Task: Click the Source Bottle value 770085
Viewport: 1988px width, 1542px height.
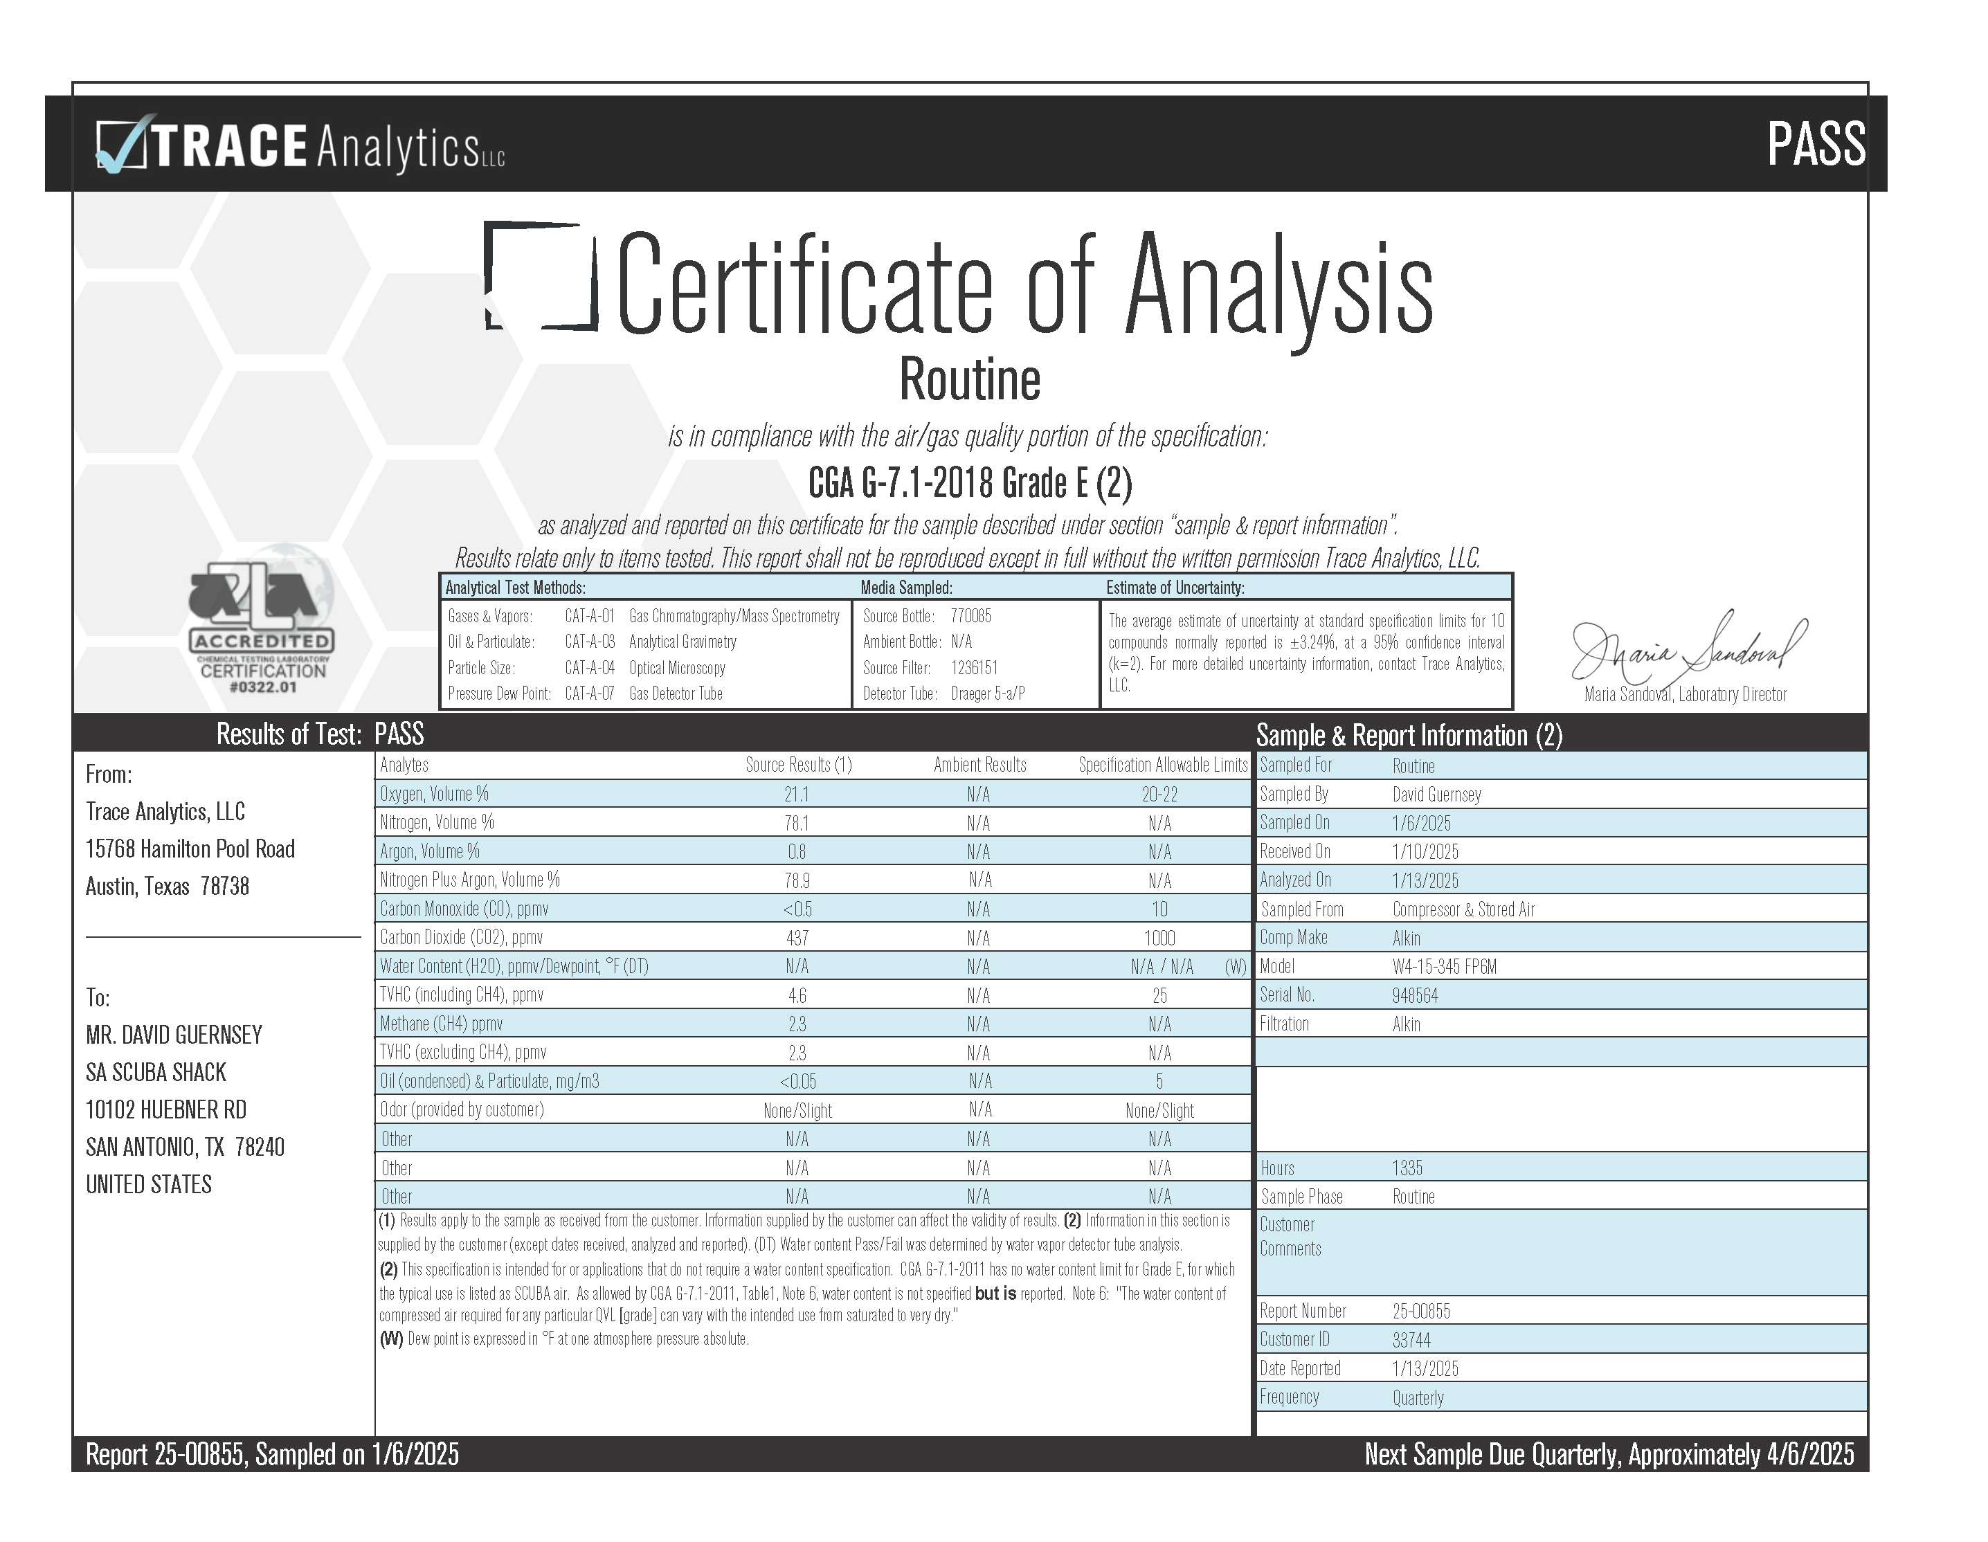Action: click(x=970, y=616)
